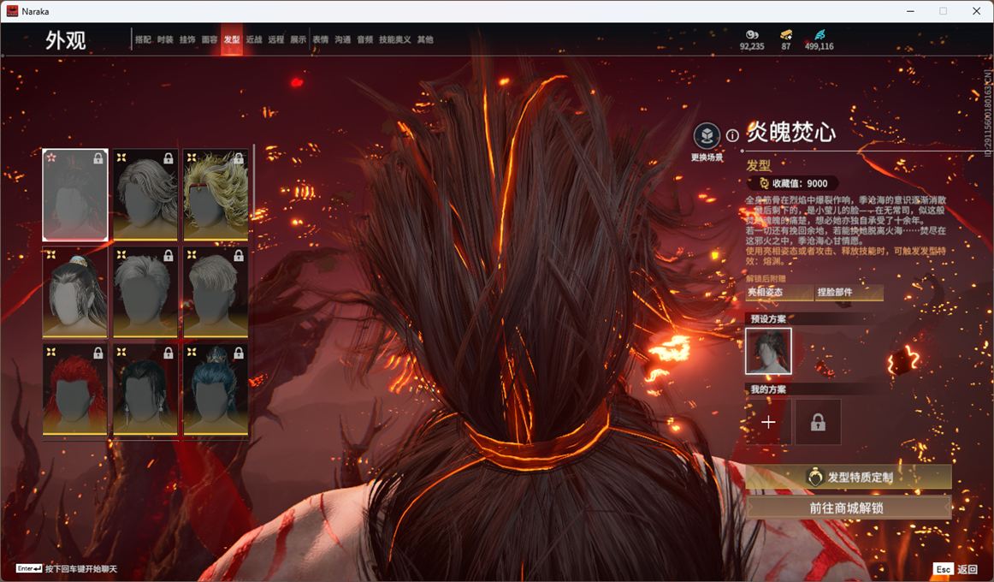Image resolution: width=994 pixels, height=582 pixels.
Task: Click the 亮相姿态 bonus button
Action: [778, 292]
